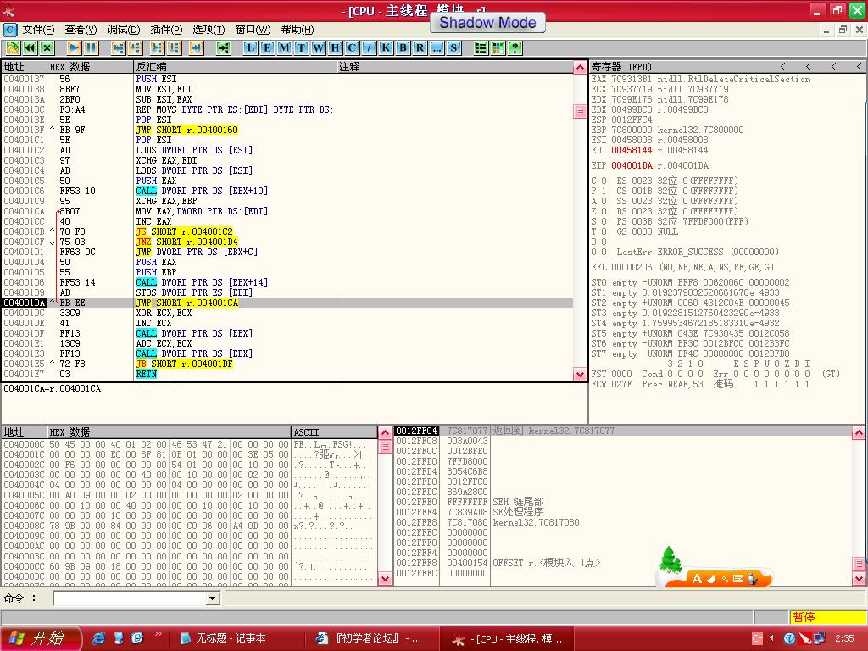Open appearance options colored grid icon
The width and height of the screenshot is (868, 651).
click(x=498, y=47)
